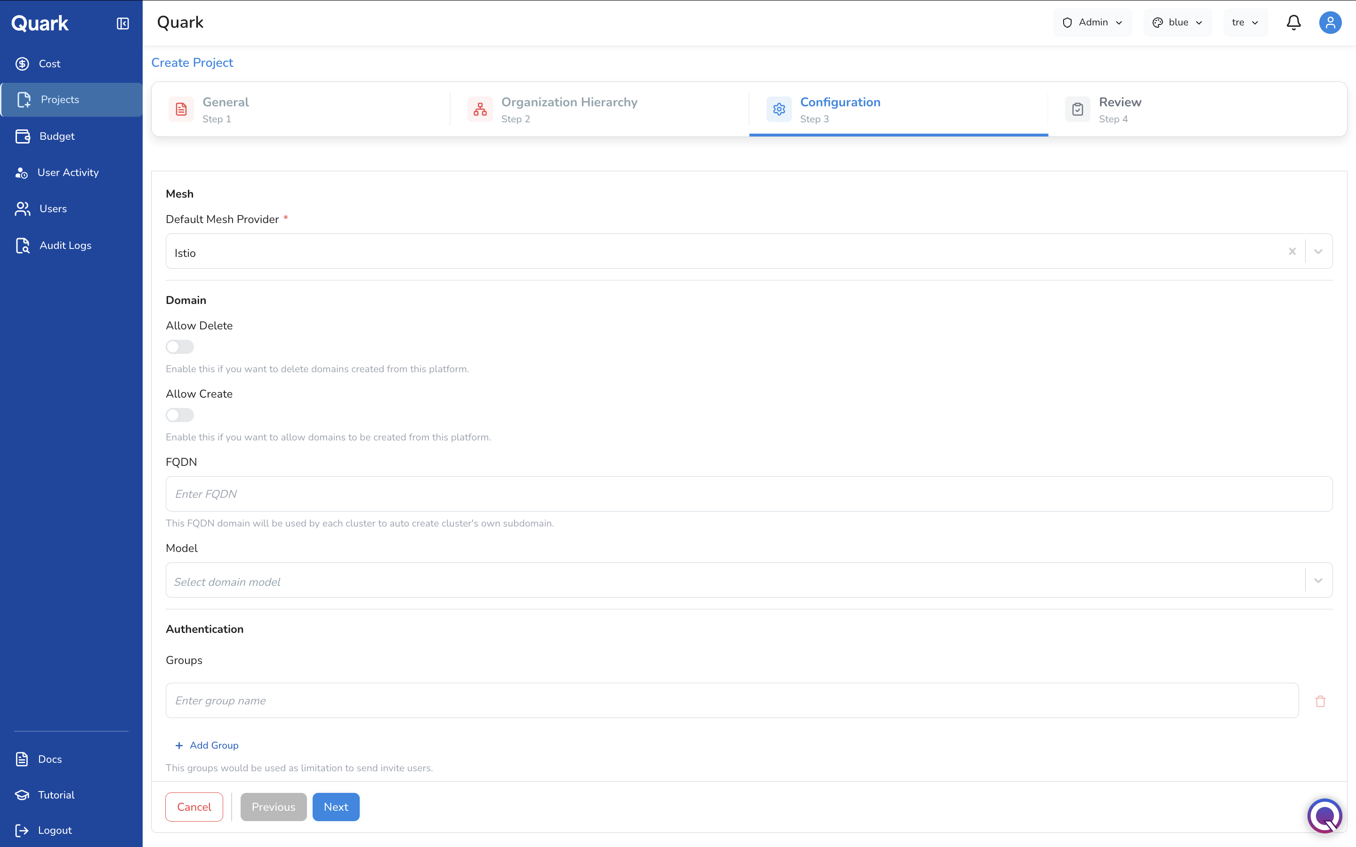
Task: Go to Organization Hierarchy Step 2 tab
Action: click(599, 109)
